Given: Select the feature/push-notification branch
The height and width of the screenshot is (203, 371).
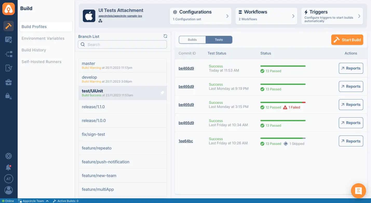Looking at the screenshot, I should [x=123, y=162].
